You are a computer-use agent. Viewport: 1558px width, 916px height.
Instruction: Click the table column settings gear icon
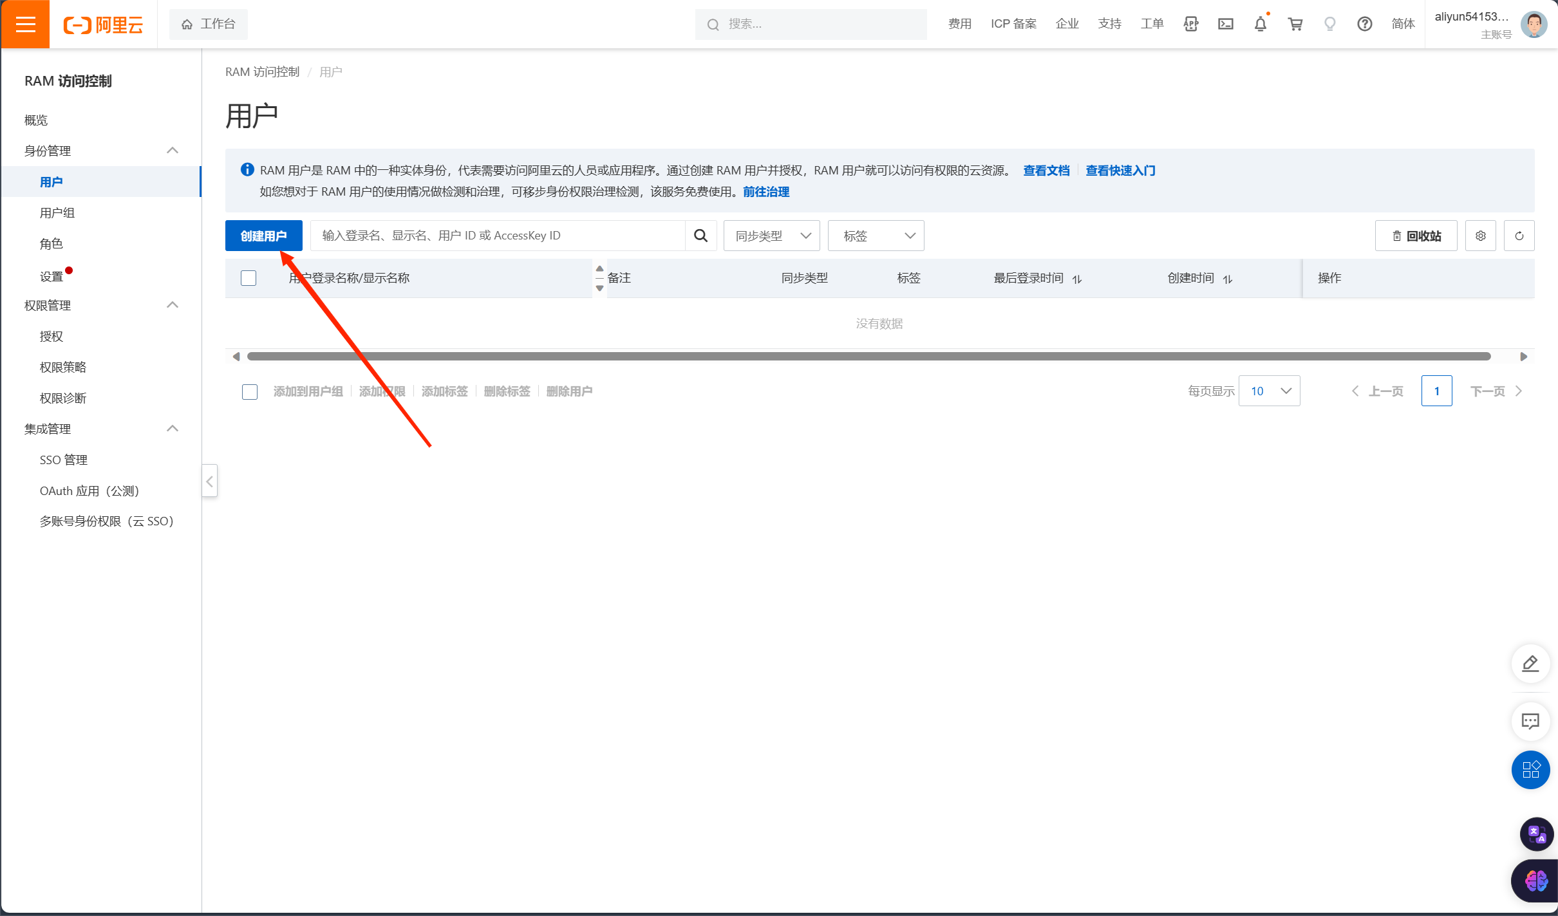click(1480, 236)
